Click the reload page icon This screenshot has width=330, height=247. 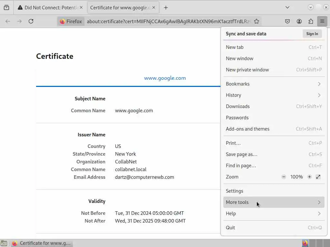(x=31, y=21)
